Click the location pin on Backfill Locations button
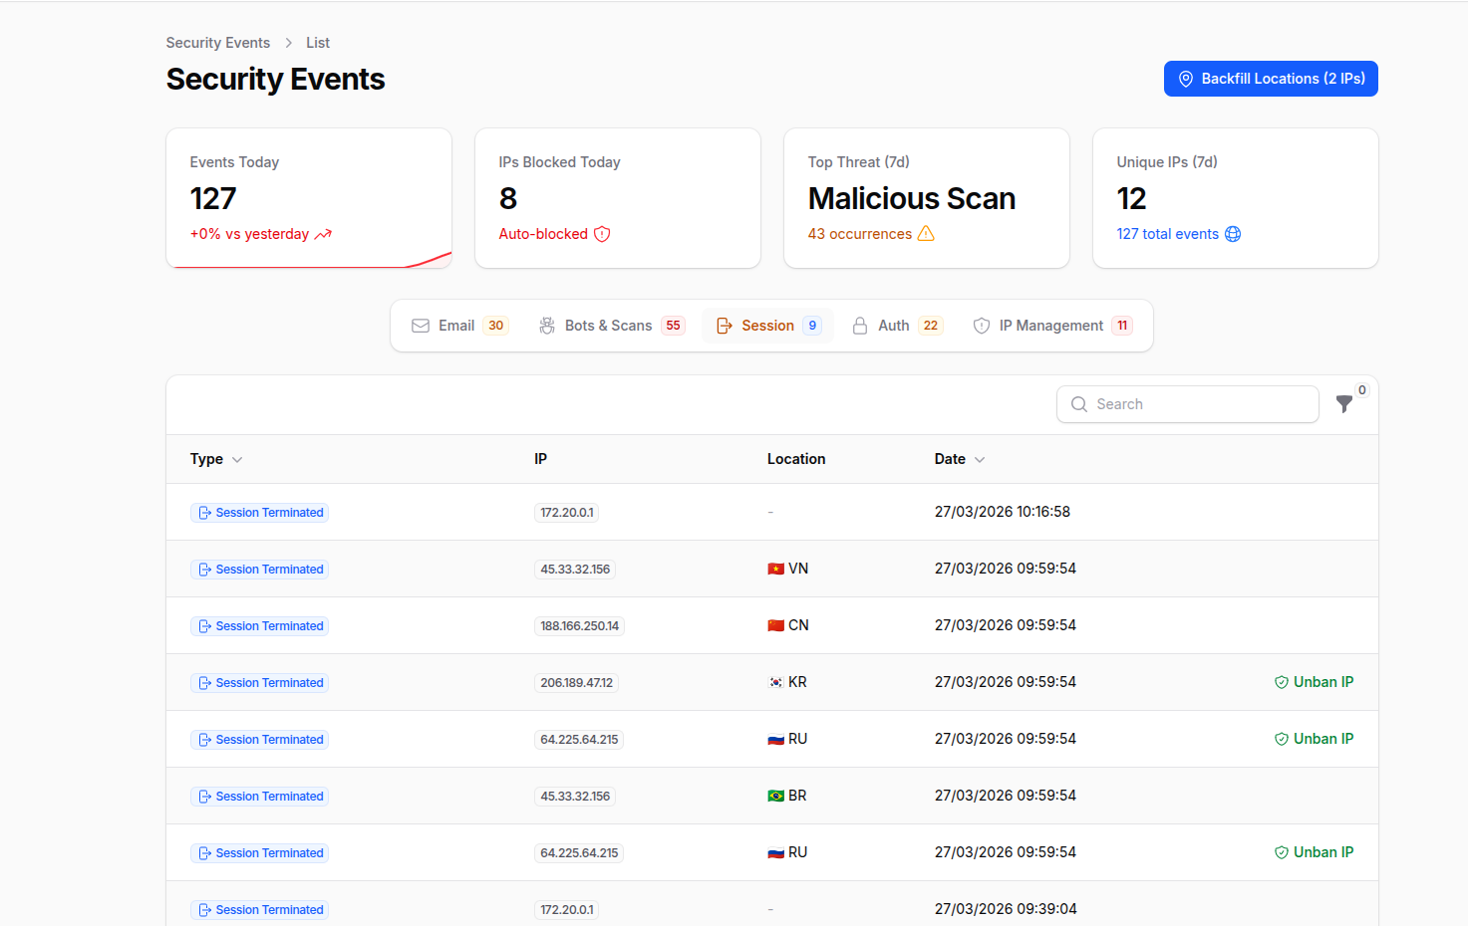1468x926 pixels. click(1185, 79)
